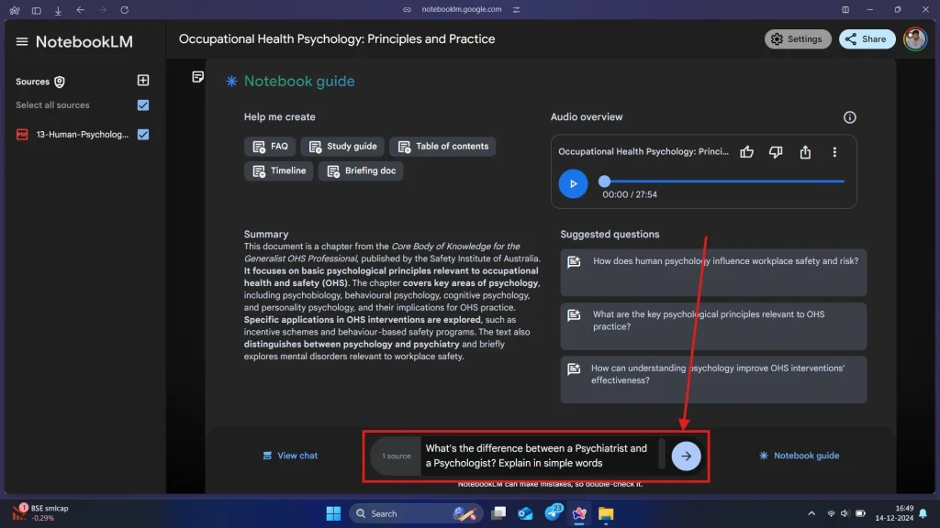This screenshot has width=940, height=528.
Task: Open the NotebookLM hamburger menu
Action: tap(22, 41)
